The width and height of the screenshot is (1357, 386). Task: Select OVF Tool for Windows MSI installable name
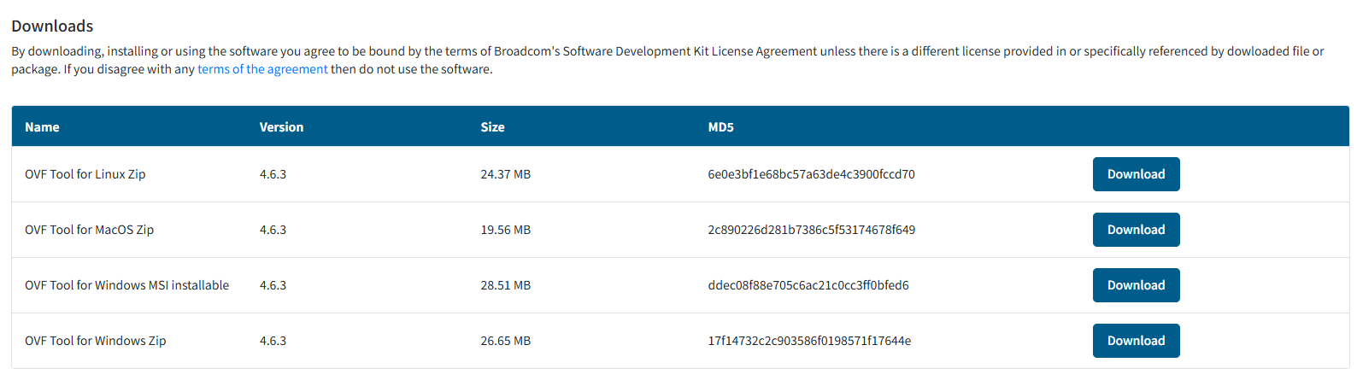coord(126,285)
